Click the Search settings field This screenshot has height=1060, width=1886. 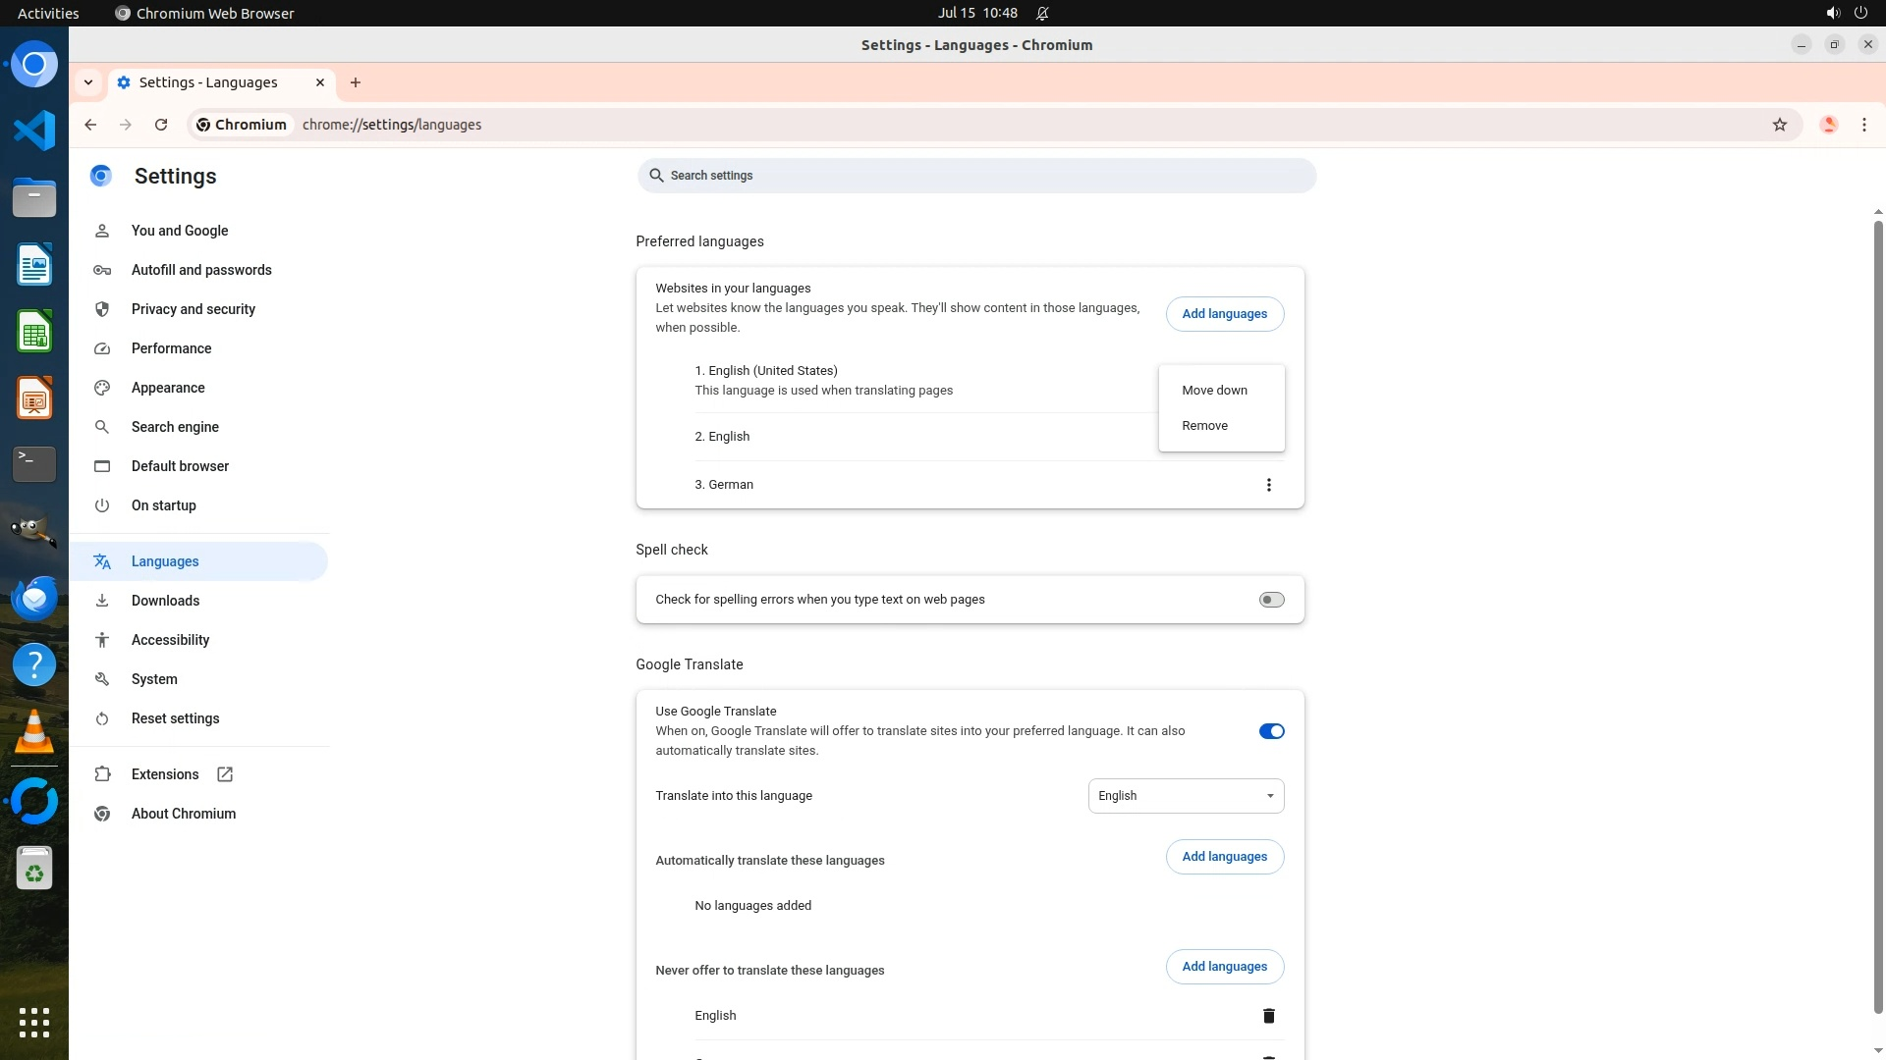coord(976,176)
